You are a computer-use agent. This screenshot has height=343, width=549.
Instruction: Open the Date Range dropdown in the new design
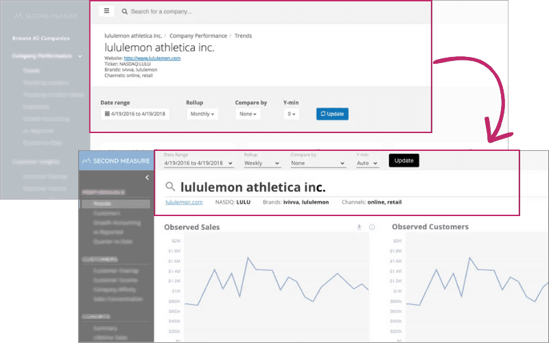point(198,163)
